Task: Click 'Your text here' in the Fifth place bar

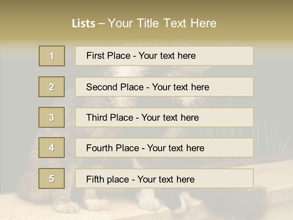Action: 166,179
